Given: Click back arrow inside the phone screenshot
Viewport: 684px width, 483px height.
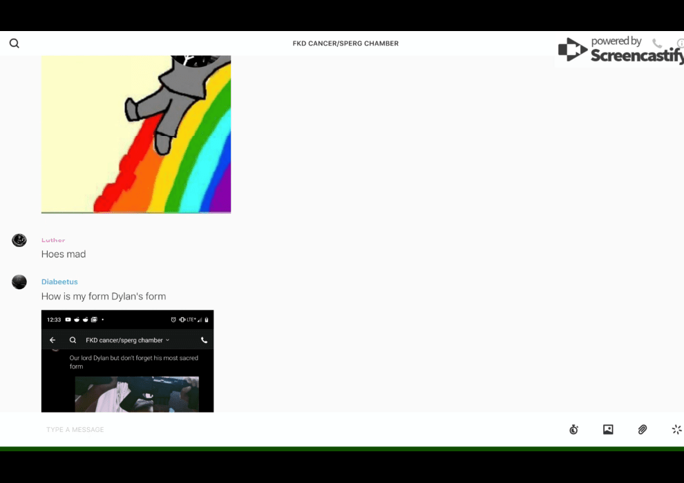Looking at the screenshot, I should (53, 340).
